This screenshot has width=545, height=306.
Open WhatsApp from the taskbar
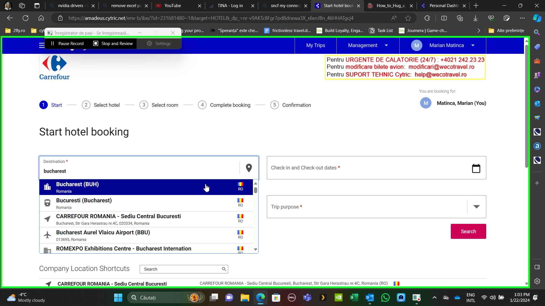[385, 297]
